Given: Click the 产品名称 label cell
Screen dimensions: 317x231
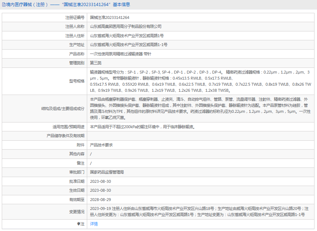Looking at the screenshot, I should (45, 54).
